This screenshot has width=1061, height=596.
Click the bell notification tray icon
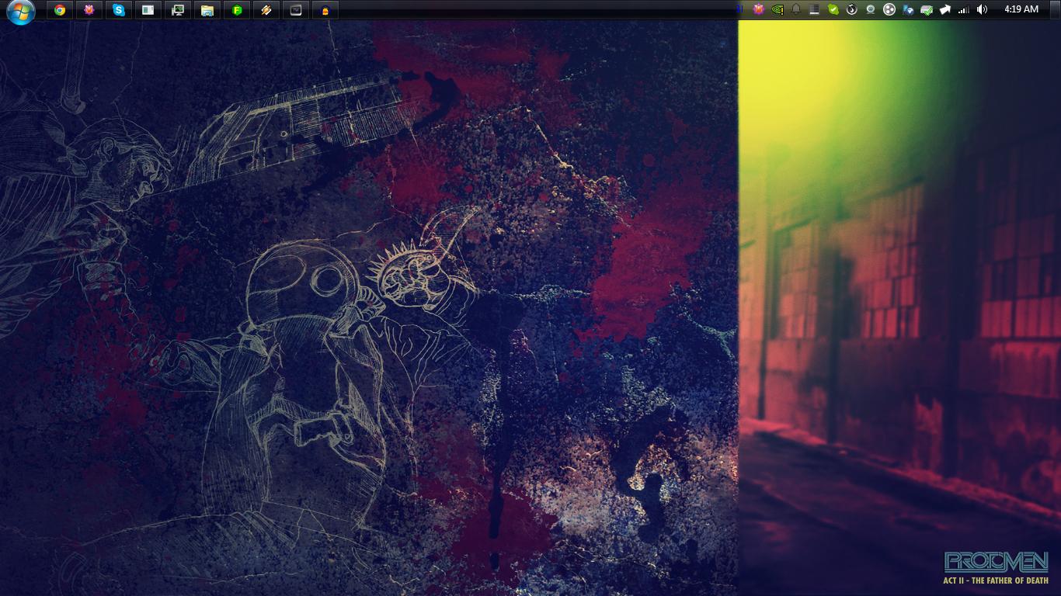(x=796, y=9)
